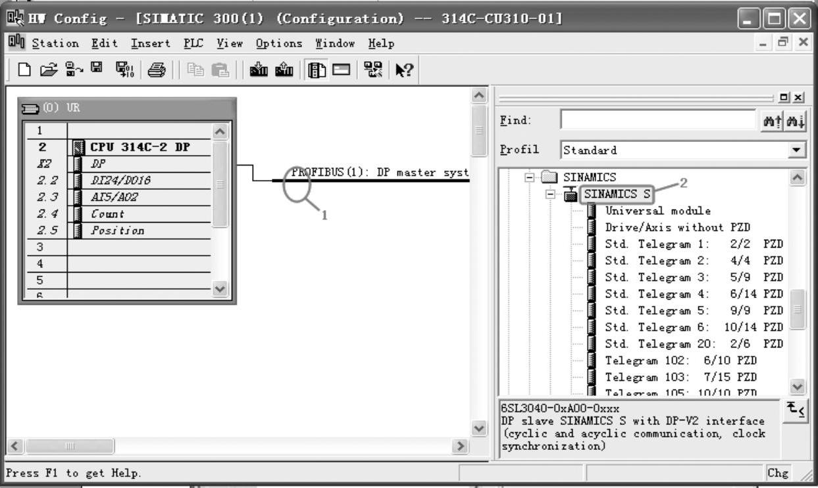The height and width of the screenshot is (488, 818).
Task: Open the Options menu
Action: [279, 44]
